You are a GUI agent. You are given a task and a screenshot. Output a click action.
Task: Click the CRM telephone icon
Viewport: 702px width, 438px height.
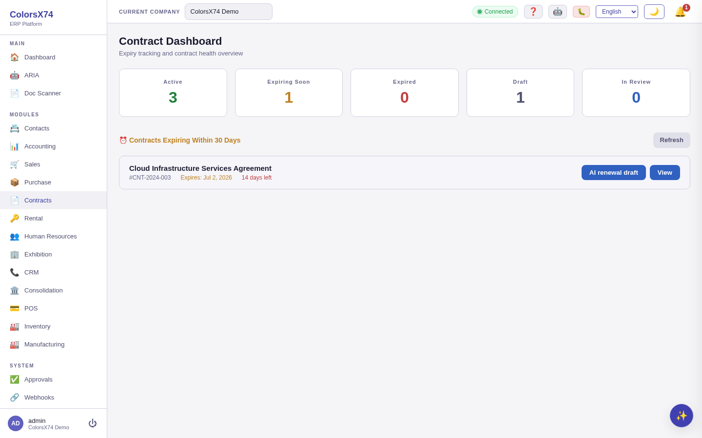coord(15,272)
